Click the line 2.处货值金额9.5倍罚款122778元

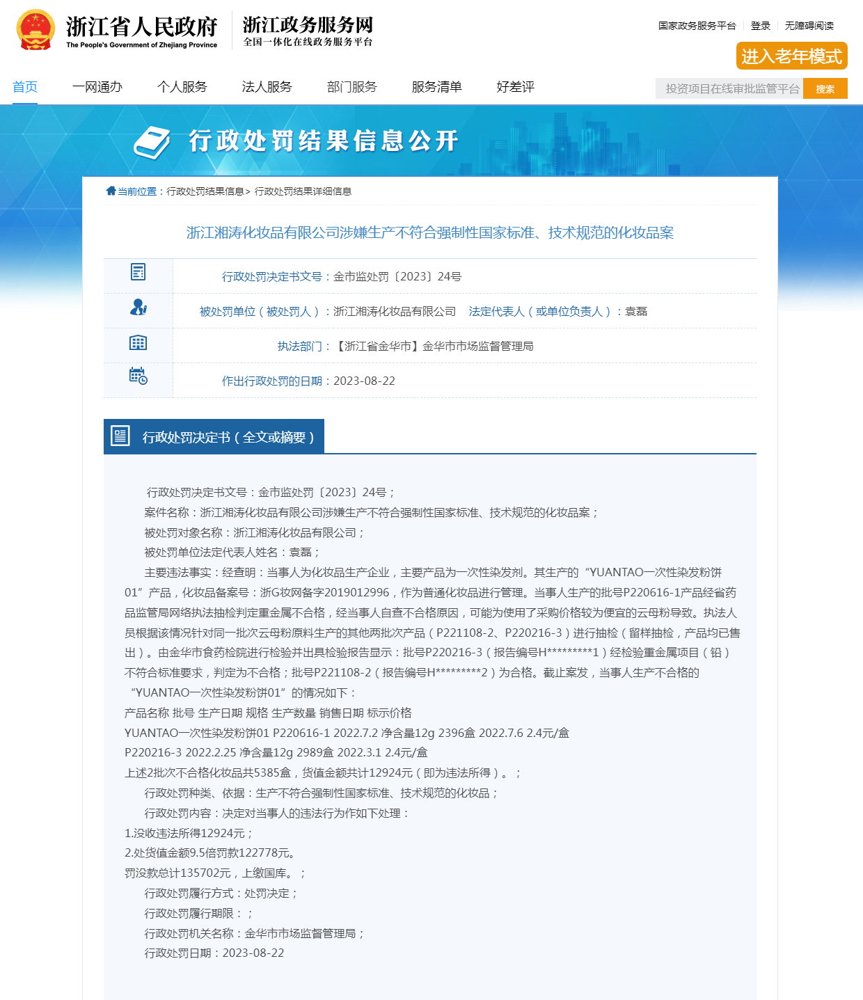click(210, 852)
